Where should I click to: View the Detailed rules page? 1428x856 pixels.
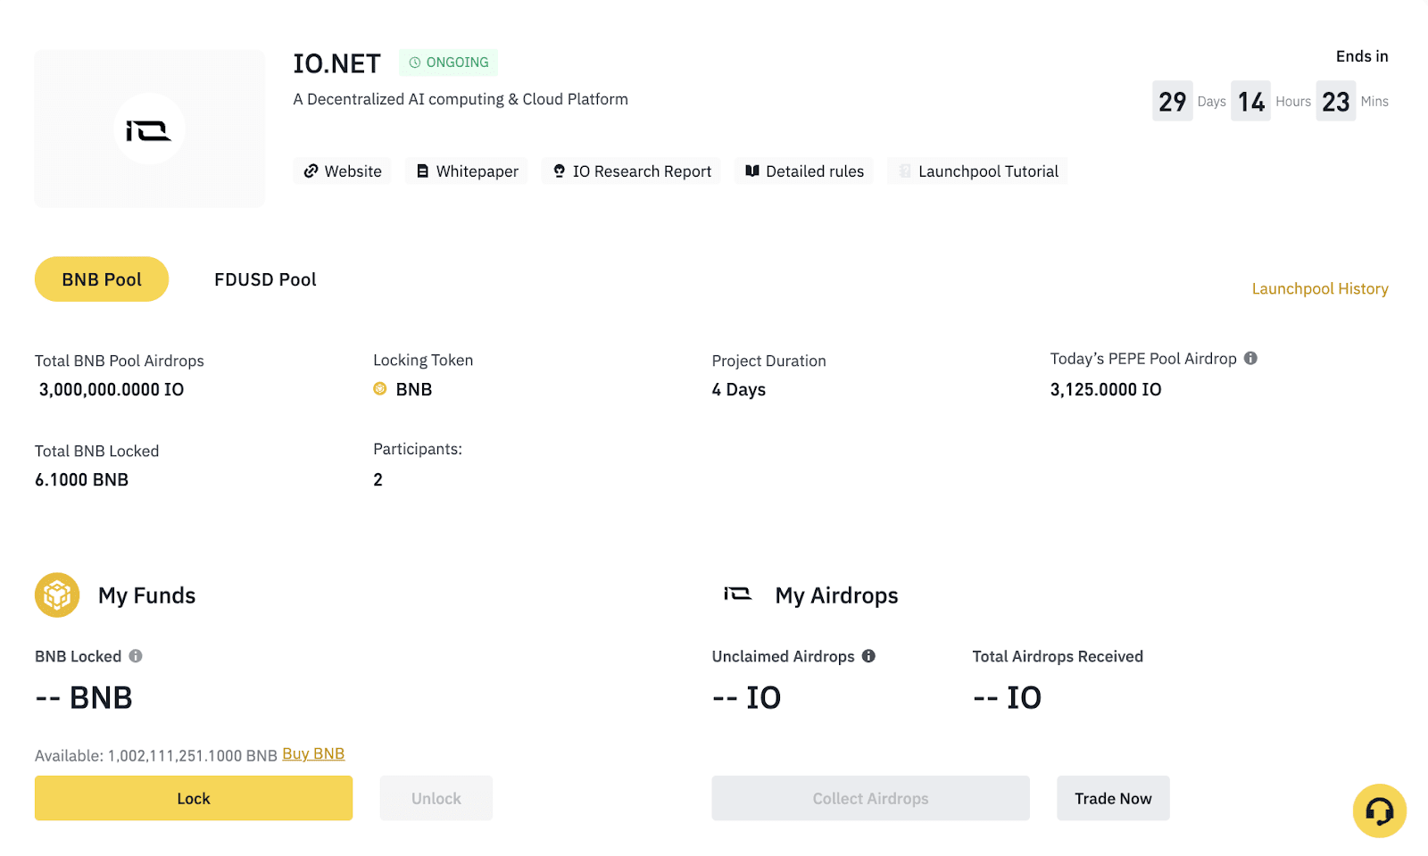pos(804,171)
